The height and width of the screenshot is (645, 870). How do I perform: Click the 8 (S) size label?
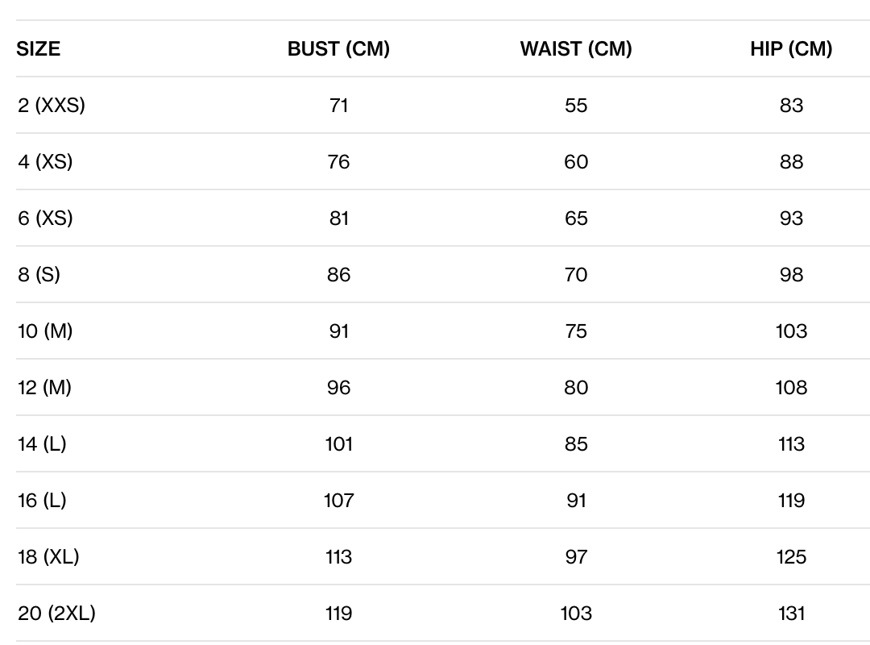(x=39, y=275)
